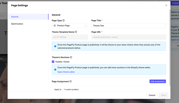This screenshot has height=103, width=179.
Task: Click the info icon in the theme editor notice
Action: coord(55,70)
